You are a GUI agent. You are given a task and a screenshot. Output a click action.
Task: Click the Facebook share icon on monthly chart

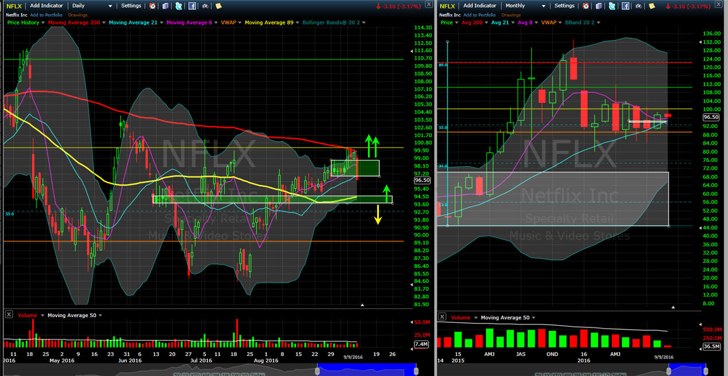[625, 6]
